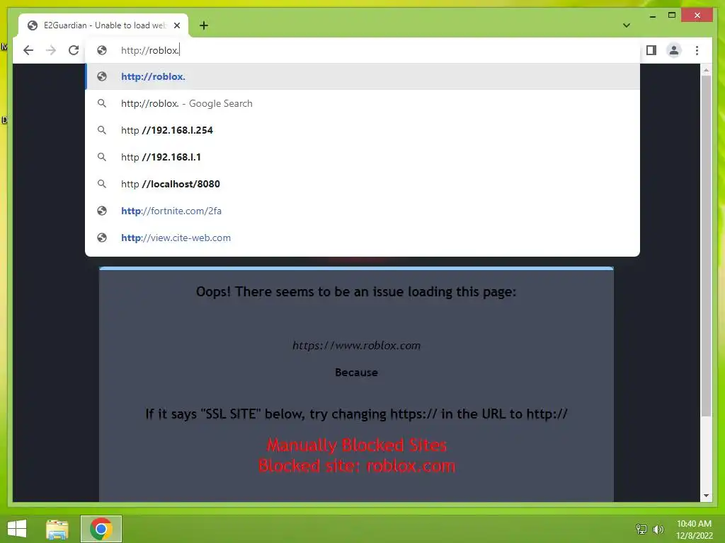The height and width of the screenshot is (543, 725).
Task: Maximize the Chrome window
Action: tap(672, 16)
